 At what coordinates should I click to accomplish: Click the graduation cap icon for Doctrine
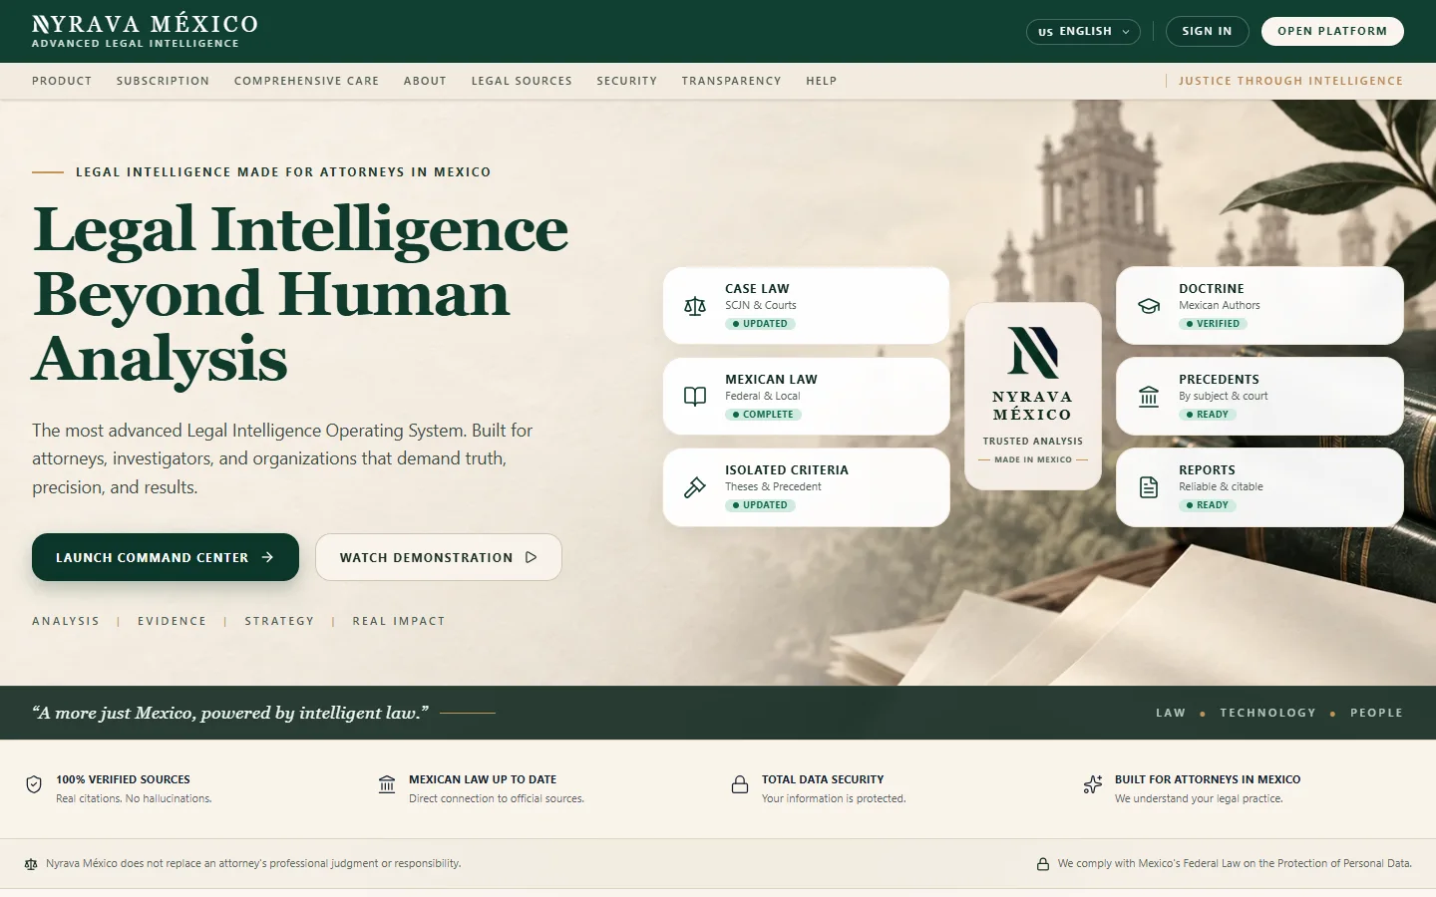pos(1149,306)
